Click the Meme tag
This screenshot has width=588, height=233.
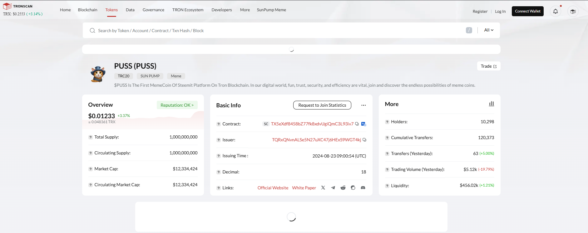[176, 76]
